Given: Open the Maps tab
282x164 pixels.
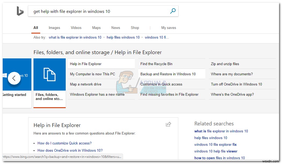Looking at the screenshot, I should click(x=96, y=28).
